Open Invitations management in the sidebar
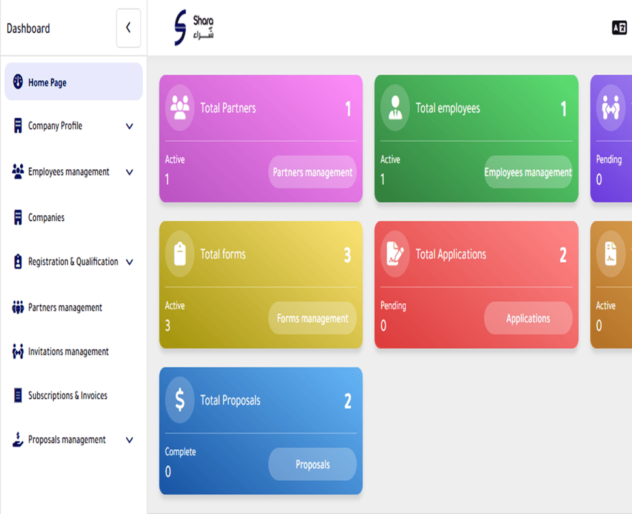The width and height of the screenshot is (632, 514). pos(74,351)
